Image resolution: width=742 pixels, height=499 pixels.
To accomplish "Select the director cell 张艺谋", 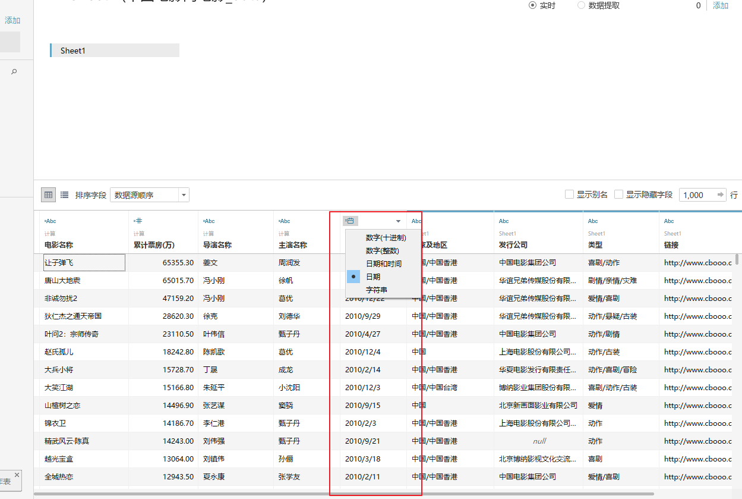I will 236,405.
